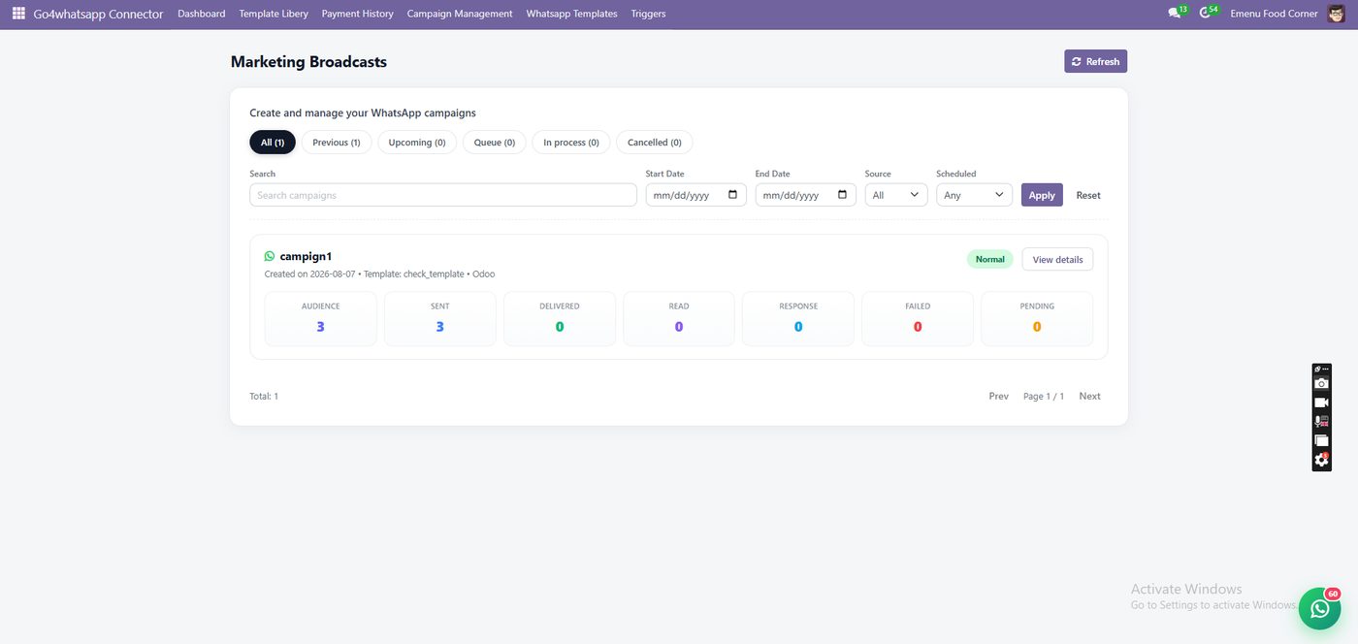Open the Campaign Management menu
This screenshot has width=1358, height=644.
pyautogui.click(x=460, y=14)
